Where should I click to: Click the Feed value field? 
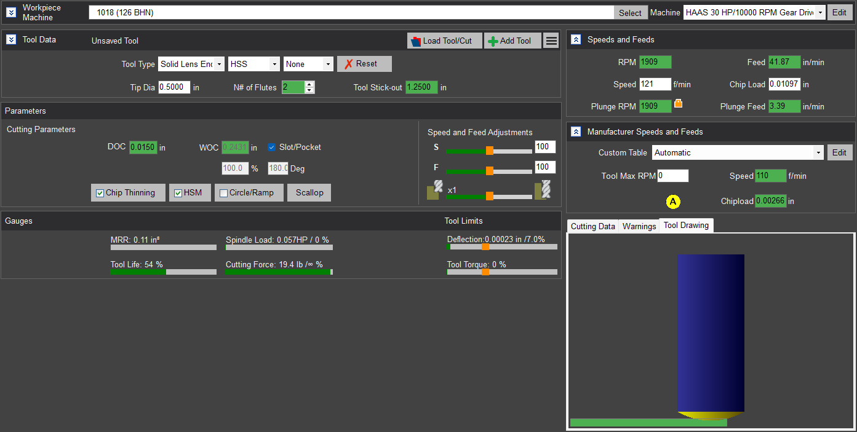(784, 62)
